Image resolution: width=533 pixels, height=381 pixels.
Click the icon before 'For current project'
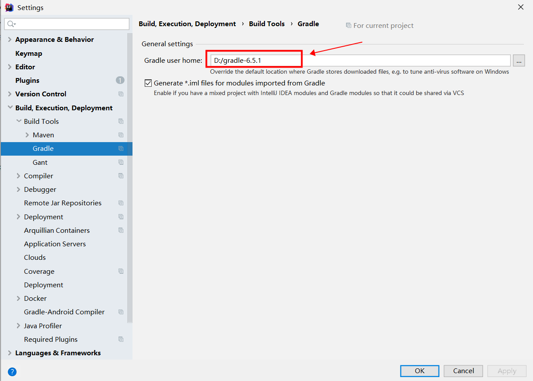(348, 26)
